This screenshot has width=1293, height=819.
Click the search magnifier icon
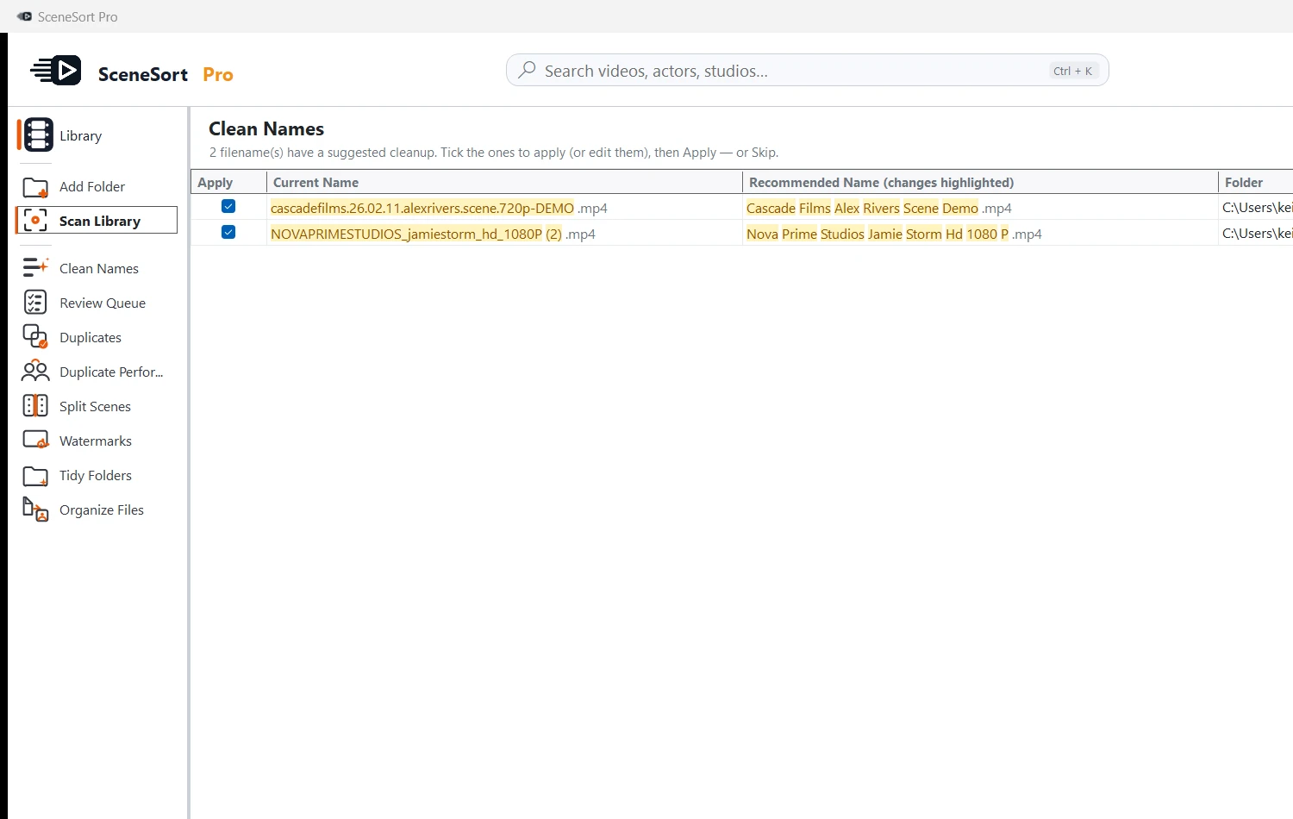[527, 70]
